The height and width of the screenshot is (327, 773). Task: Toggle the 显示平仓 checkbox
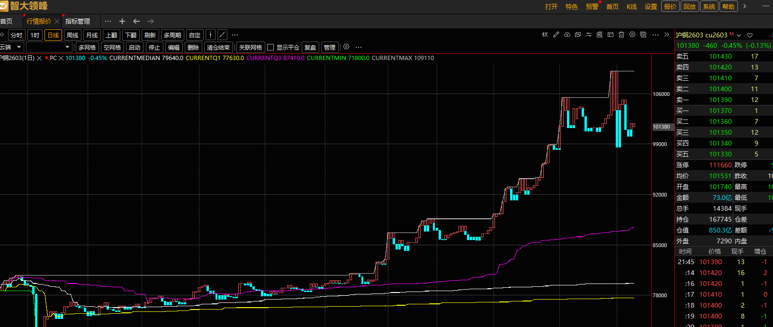point(270,47)
